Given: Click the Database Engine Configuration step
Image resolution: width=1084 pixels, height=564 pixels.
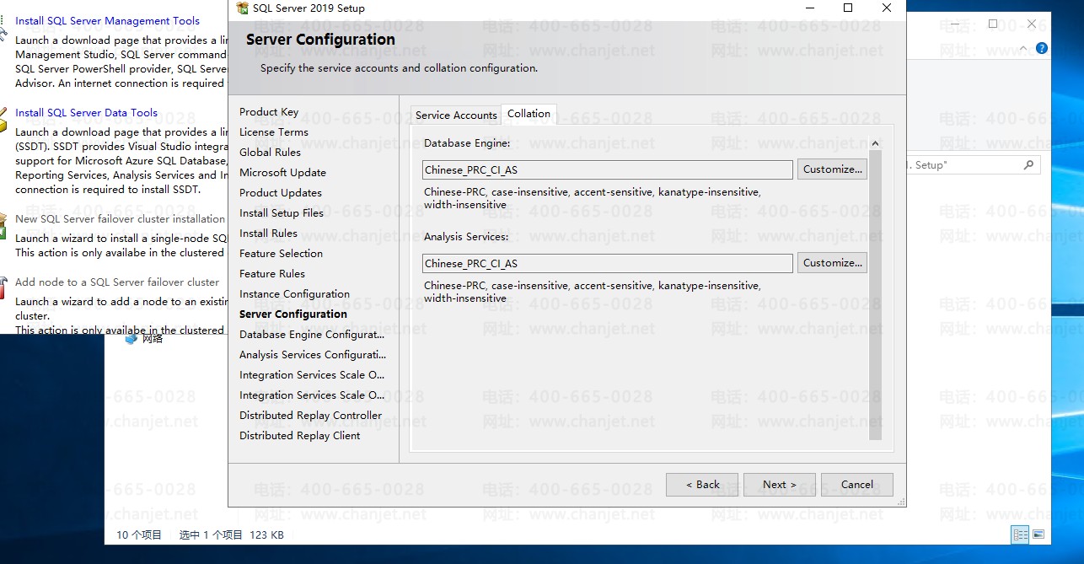Looking at the screenshot, I should (x=312, y=335).
